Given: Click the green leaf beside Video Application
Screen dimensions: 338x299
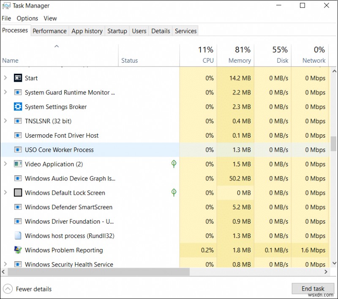Looking at the screenshot, I should coord(174,164).
